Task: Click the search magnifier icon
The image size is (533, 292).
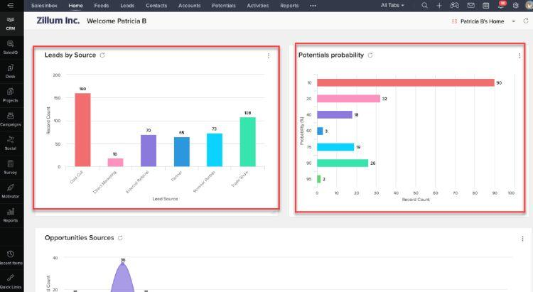Action: pos(424,6)
